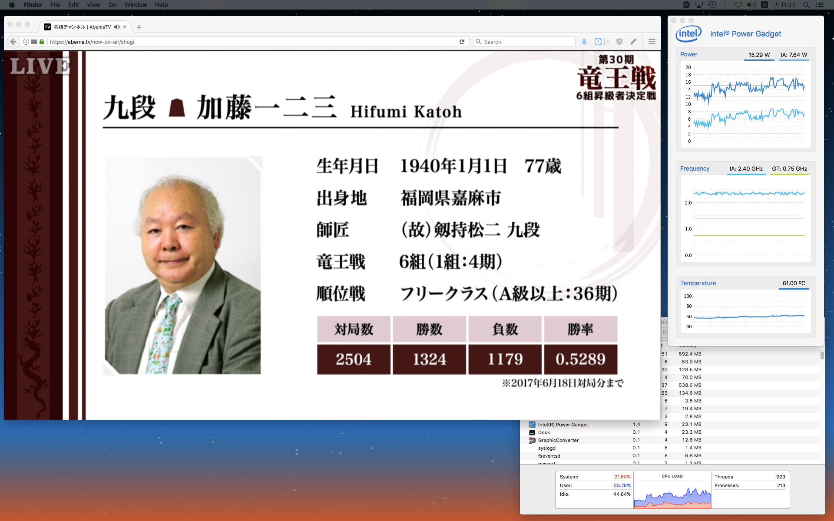Open the downloads arrow icon
The image size is (834, 521).
click(584, 42)
